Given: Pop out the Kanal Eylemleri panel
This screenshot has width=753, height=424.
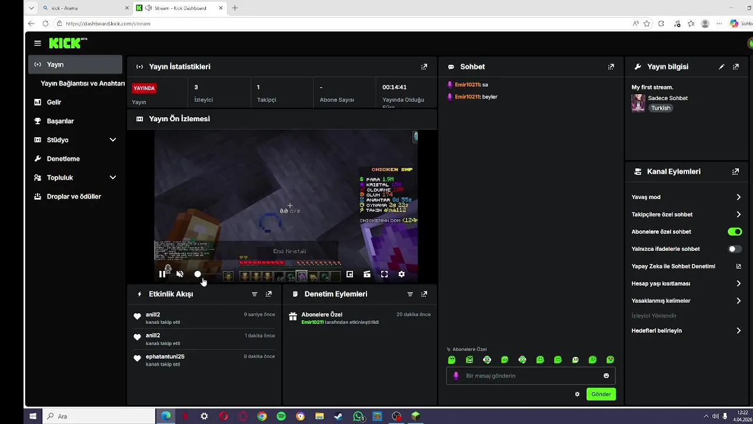Looking at the screenshot, I should point(735,172).
